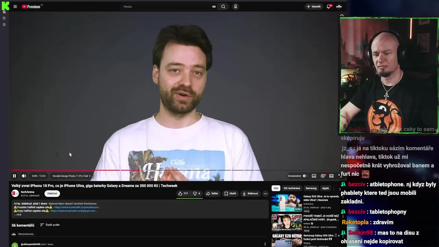Image resolution: width=439 pixels, height=247 pixels.
Task: Open player settings gear
Action: [323, 176]
